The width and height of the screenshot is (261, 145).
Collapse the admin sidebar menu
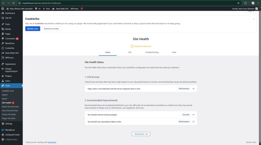tap(11, 139)
